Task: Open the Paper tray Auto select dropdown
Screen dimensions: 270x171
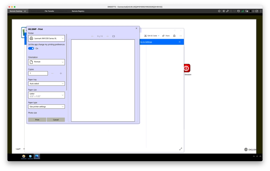Action: [46, 84]
